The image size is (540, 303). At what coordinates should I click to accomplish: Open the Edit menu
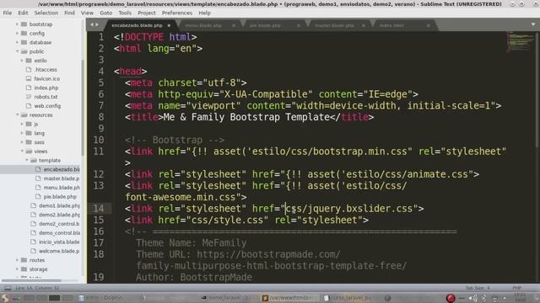23,13
